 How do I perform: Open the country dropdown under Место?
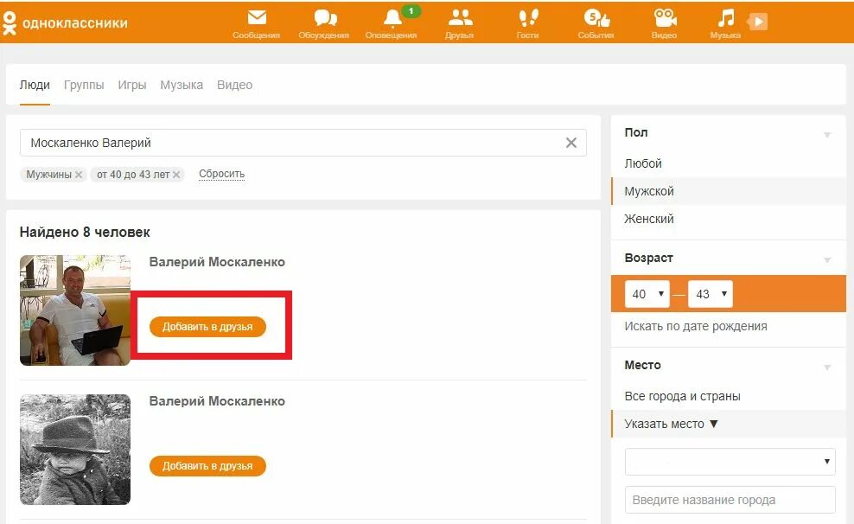click(x=730, y=462)
